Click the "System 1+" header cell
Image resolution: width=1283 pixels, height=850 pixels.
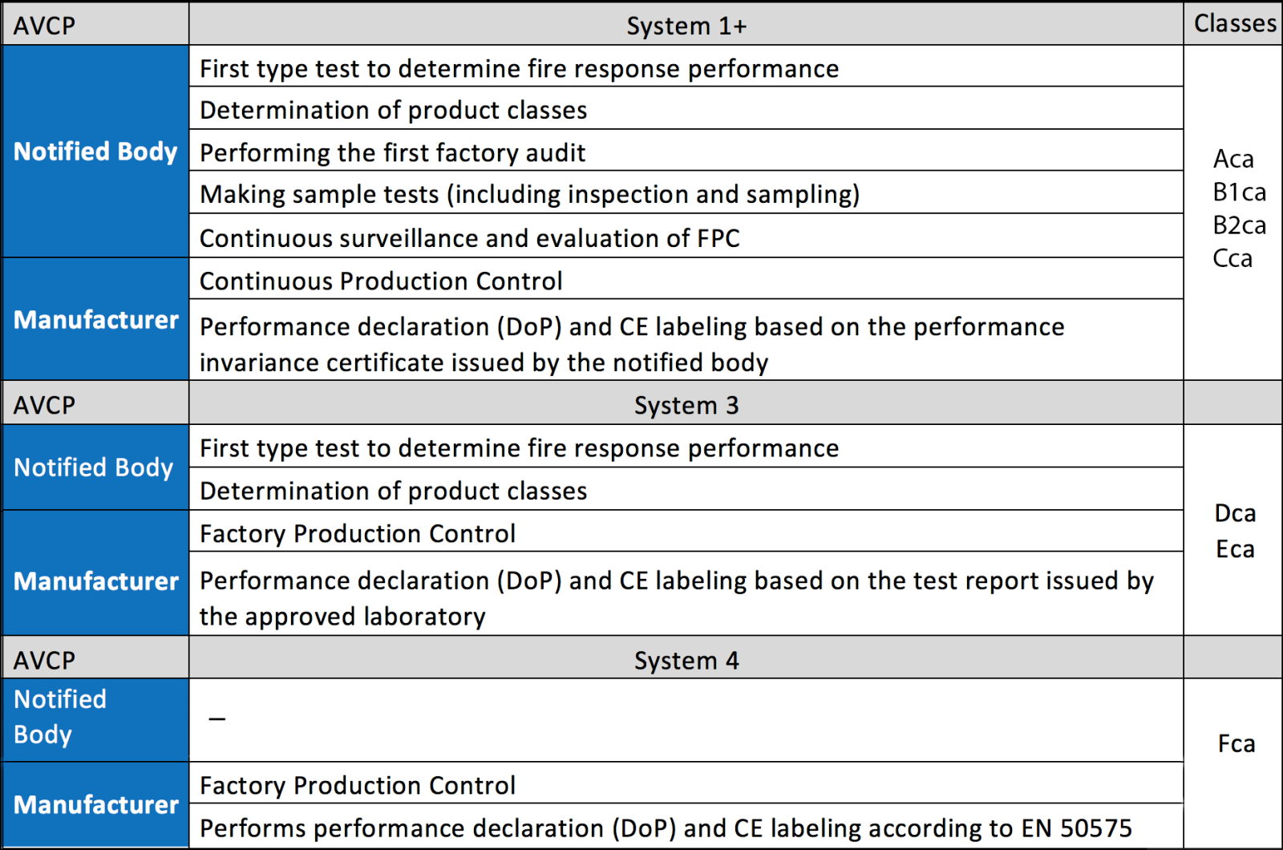pyautogui.click(x=686, y=26)
